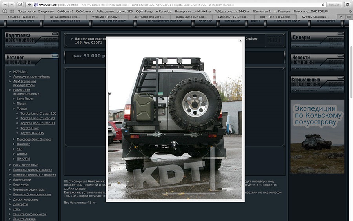Open Mercedes-Benz G-класс link

[34, 139]
